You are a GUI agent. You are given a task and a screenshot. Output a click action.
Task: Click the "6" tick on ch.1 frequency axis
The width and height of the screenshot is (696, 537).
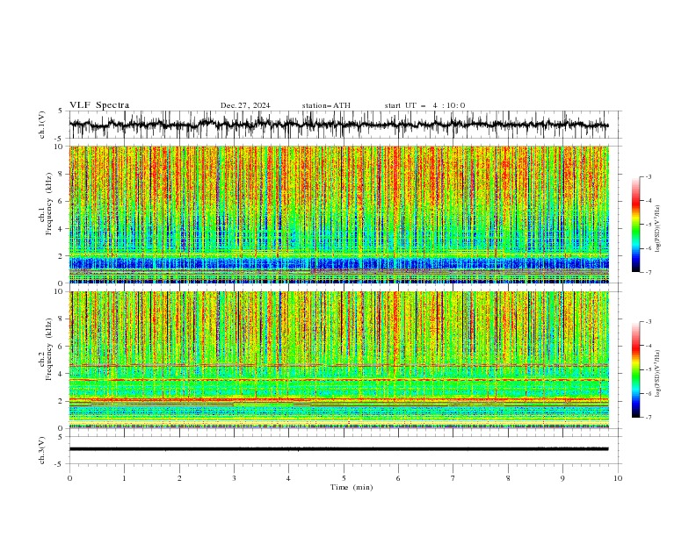coord(62,201)
